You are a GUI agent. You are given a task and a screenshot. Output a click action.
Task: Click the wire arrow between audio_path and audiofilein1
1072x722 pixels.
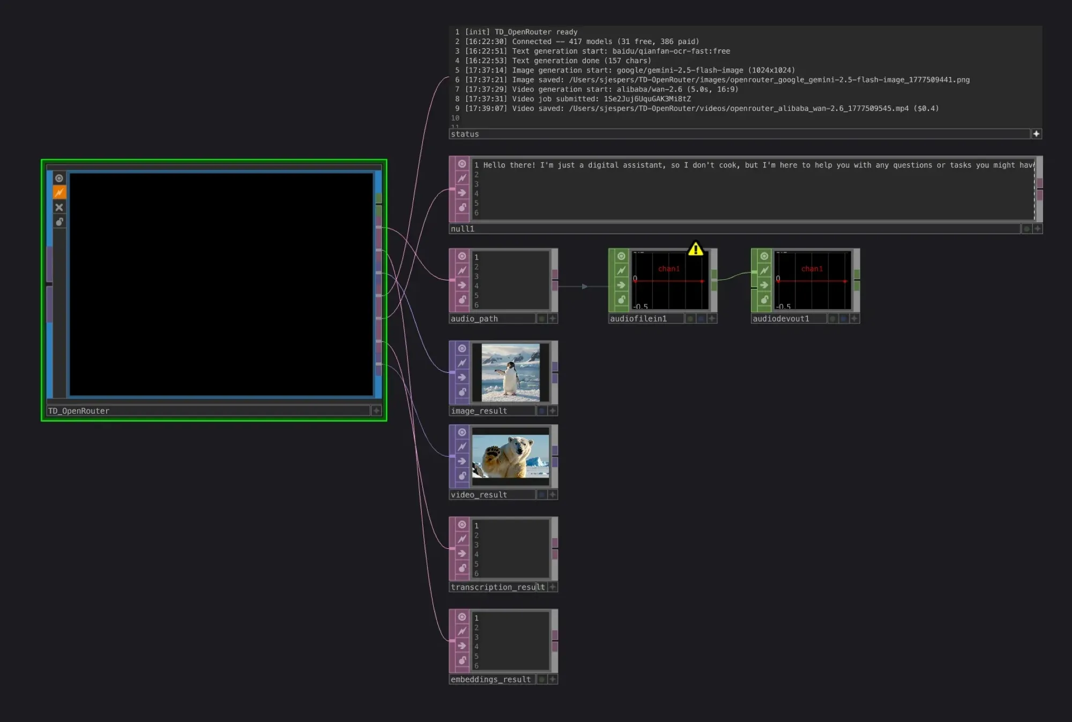tap(585, 287)
